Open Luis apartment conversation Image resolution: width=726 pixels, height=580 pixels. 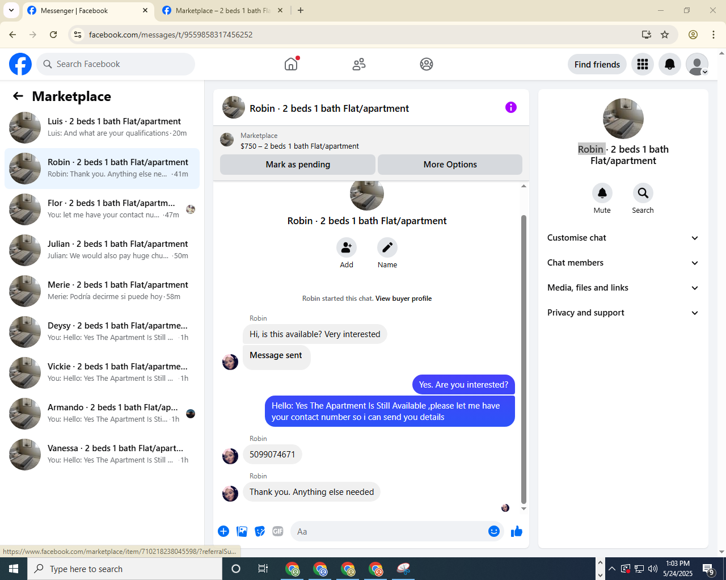tap(102, 128)
